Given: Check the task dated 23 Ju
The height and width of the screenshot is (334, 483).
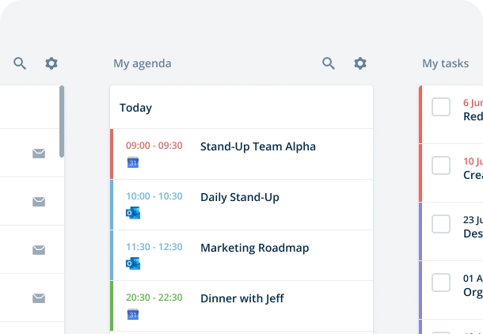Looking at the screenshot, I should tap(441, 224).
